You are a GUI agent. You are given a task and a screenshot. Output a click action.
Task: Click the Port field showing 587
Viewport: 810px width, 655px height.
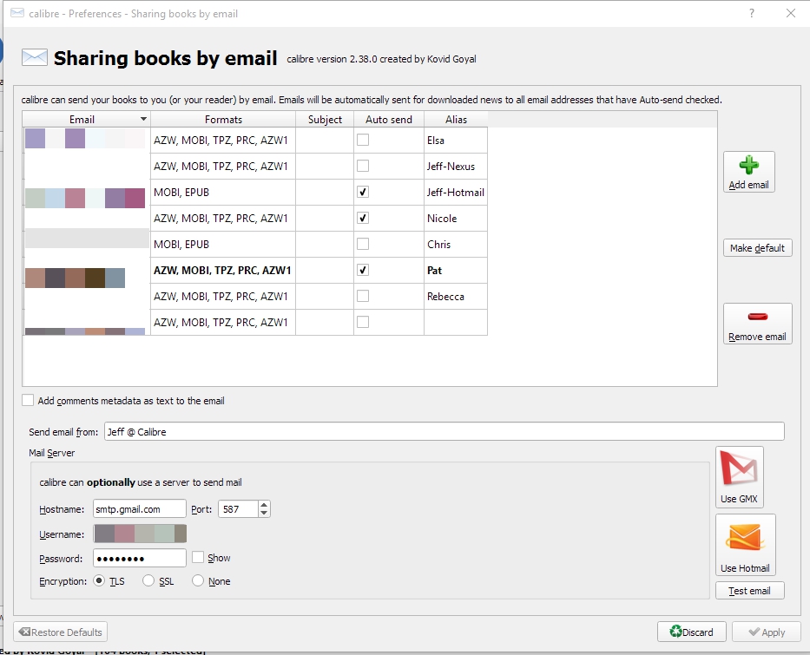[238, 509]
